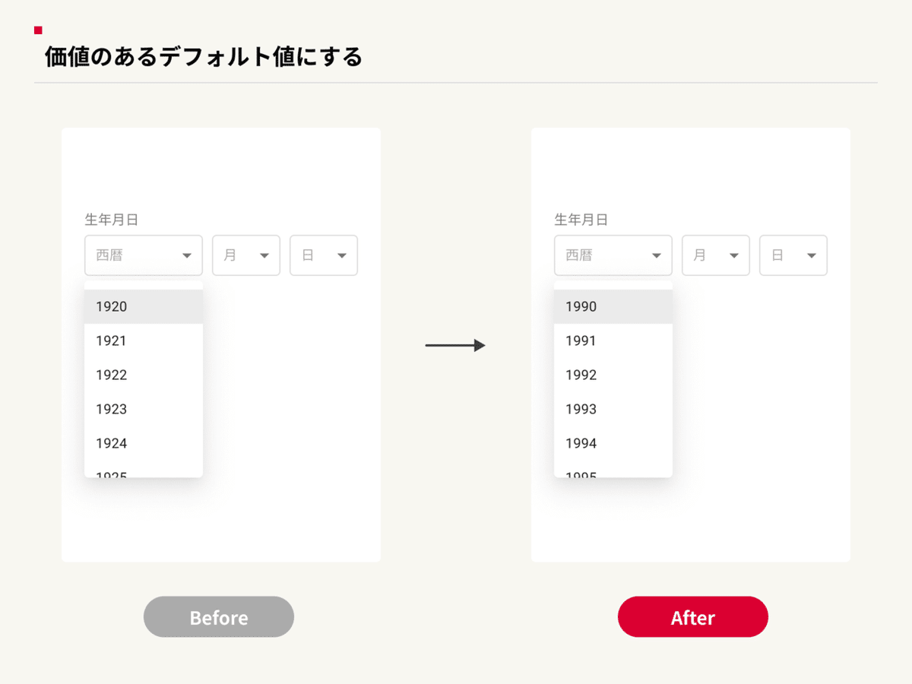This screenshot has width=912, height=684.
Task: Open the 月 month dropdown in Before panel
Action: tap(246, 255)
